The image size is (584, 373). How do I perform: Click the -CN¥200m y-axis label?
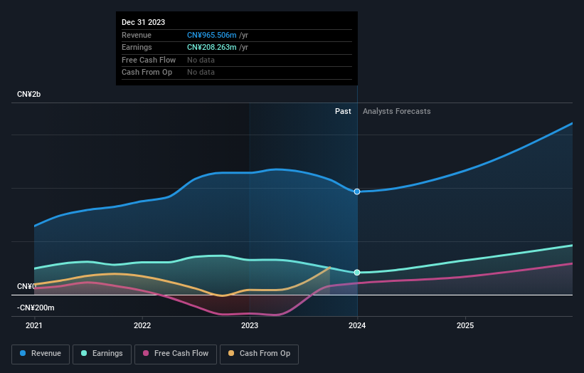[36, 308]
